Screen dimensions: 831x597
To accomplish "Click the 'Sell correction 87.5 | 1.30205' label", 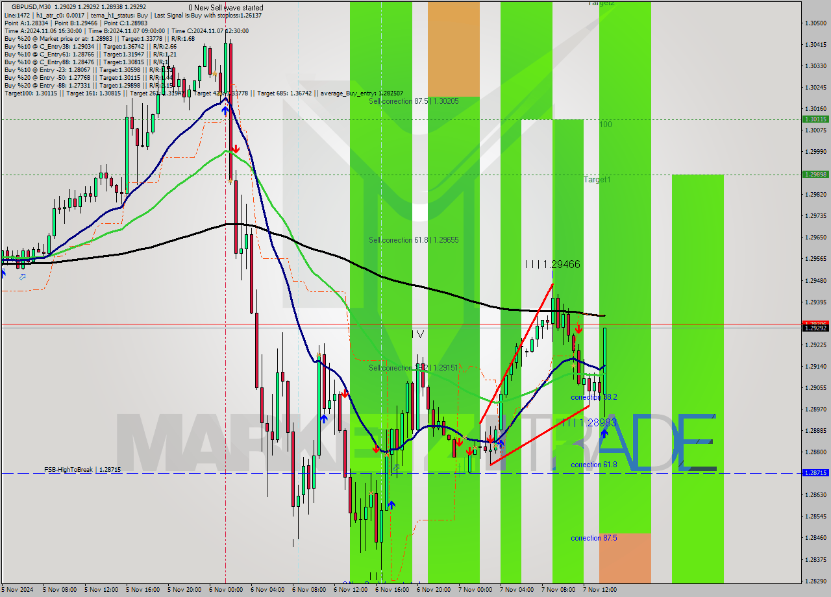I will pos(414,101).
